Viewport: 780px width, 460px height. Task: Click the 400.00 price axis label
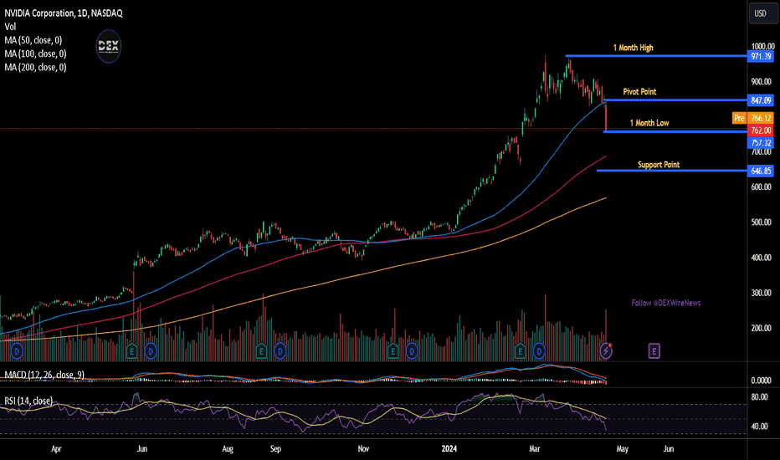coord(762,258)
